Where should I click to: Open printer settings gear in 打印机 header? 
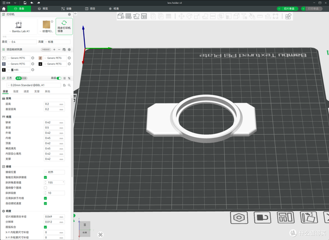click(69, 14)
